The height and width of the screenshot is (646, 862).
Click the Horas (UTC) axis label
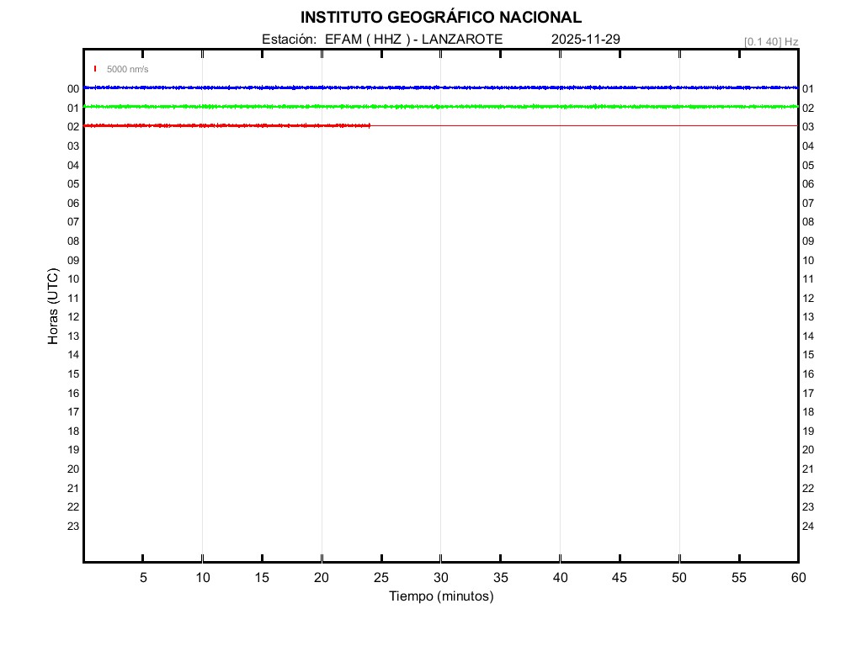(53, 307)
